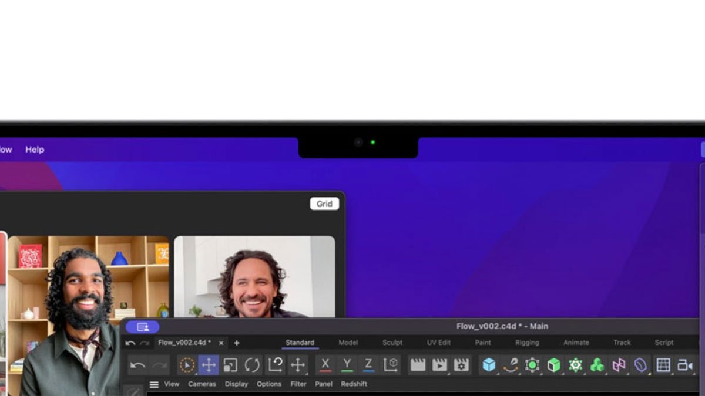The image size is (705, 396).
Task: Undo using the large toolbar arrow
Action: coord(138,365)
